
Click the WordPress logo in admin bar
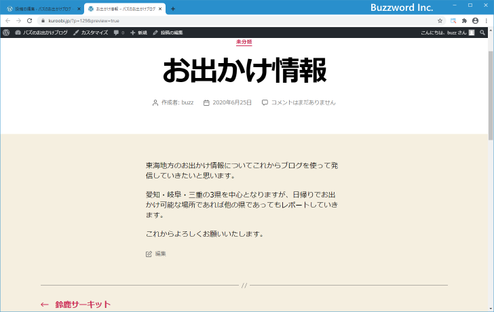(x=6, y=33)
